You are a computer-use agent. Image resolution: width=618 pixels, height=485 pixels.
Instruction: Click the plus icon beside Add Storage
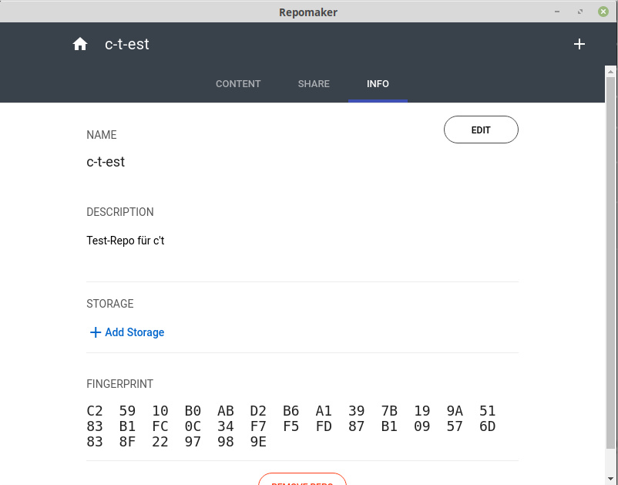(x=96, y=332)
